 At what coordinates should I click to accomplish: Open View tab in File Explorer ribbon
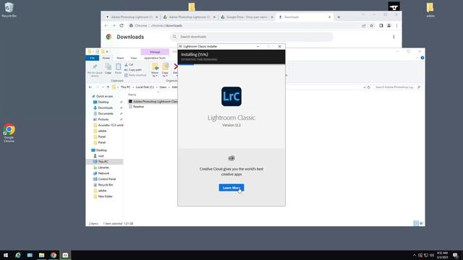[x=133, y=58]
